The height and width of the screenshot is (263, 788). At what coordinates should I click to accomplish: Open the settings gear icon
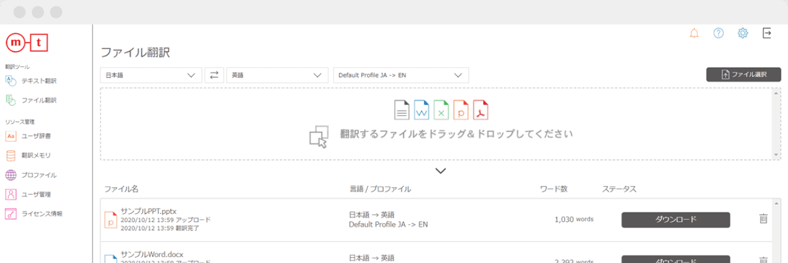[x=743, y=33]
